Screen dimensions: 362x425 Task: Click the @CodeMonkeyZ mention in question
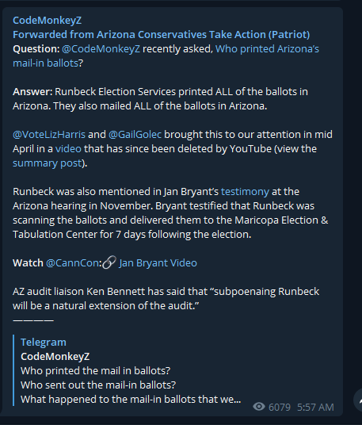(101, 49)
